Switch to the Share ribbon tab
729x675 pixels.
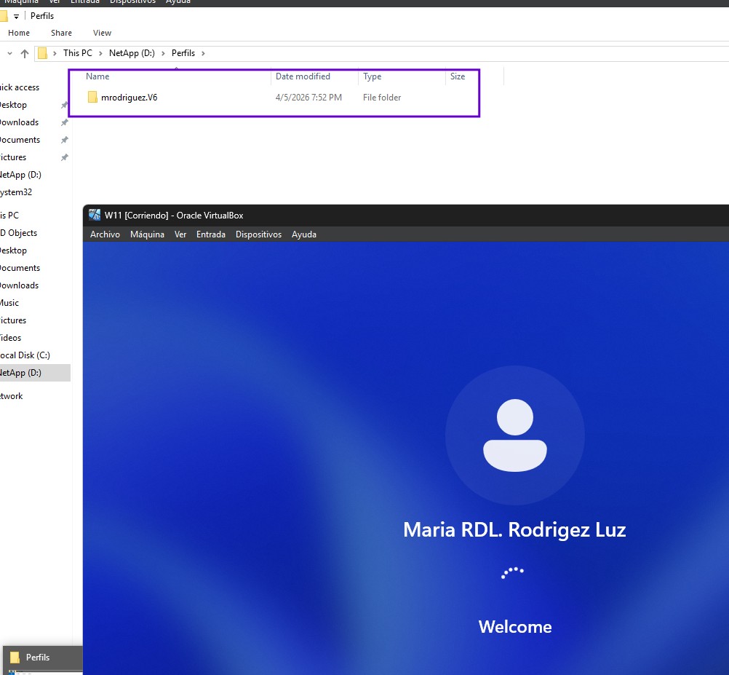pyautogui.click(x=61, y=33)
